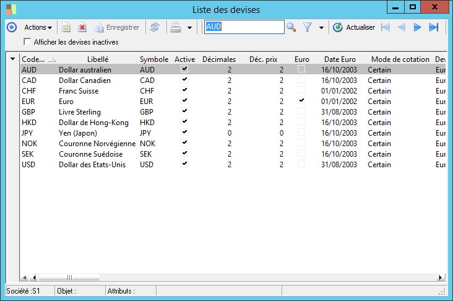This screenshot has height=301, width=453.
Task: Click the funnel filter icon
Action: point(308,27)
